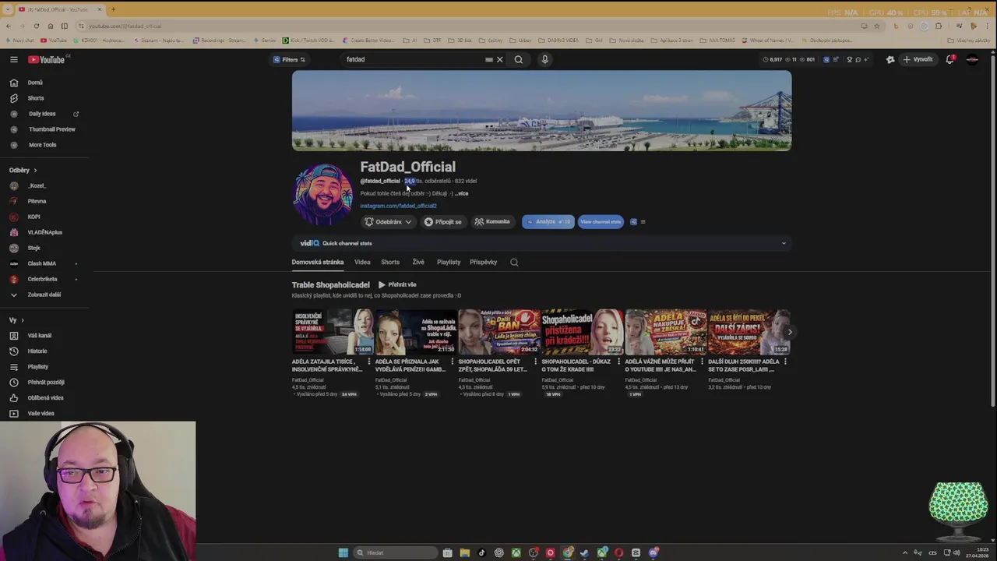This screenshot has height=561, width=997.
Task: Click Připojit se button
Action: click(x=442, y=222)
